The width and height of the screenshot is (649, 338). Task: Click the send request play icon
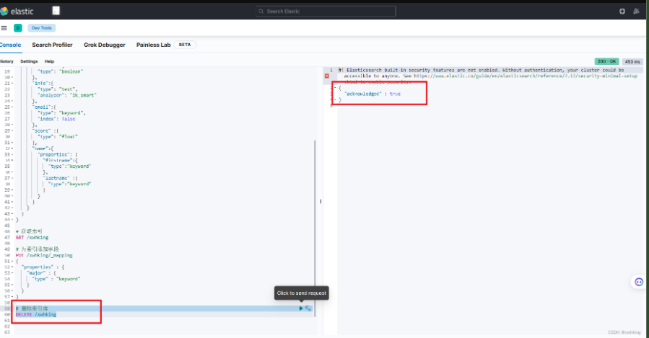tap(302, 308)
